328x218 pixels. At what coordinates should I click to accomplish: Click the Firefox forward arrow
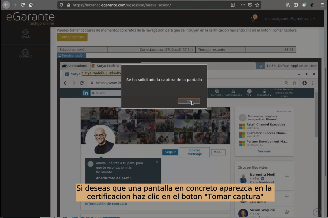pyautogui.click(x=14, y=5)
